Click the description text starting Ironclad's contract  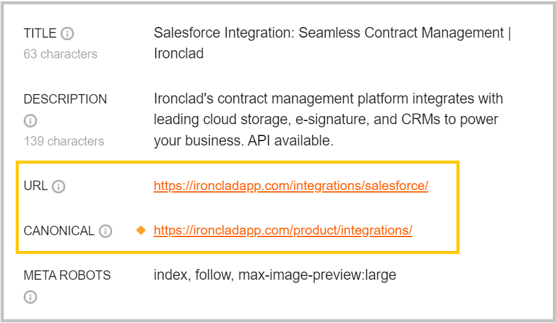[328, 120]
